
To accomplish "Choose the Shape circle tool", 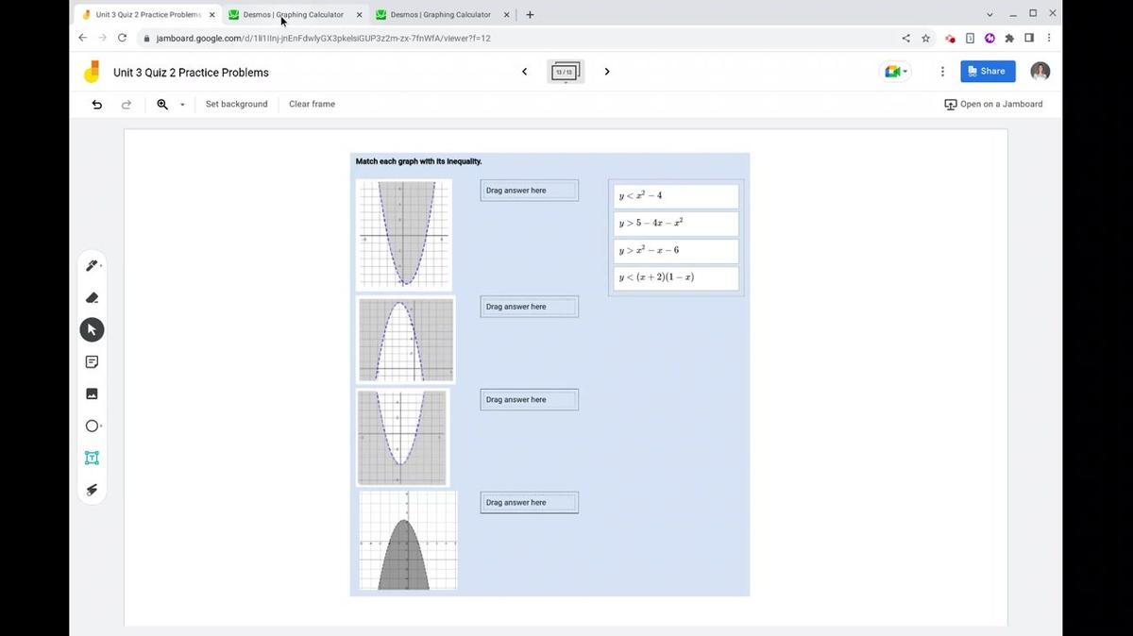I will tap(92, 426).
